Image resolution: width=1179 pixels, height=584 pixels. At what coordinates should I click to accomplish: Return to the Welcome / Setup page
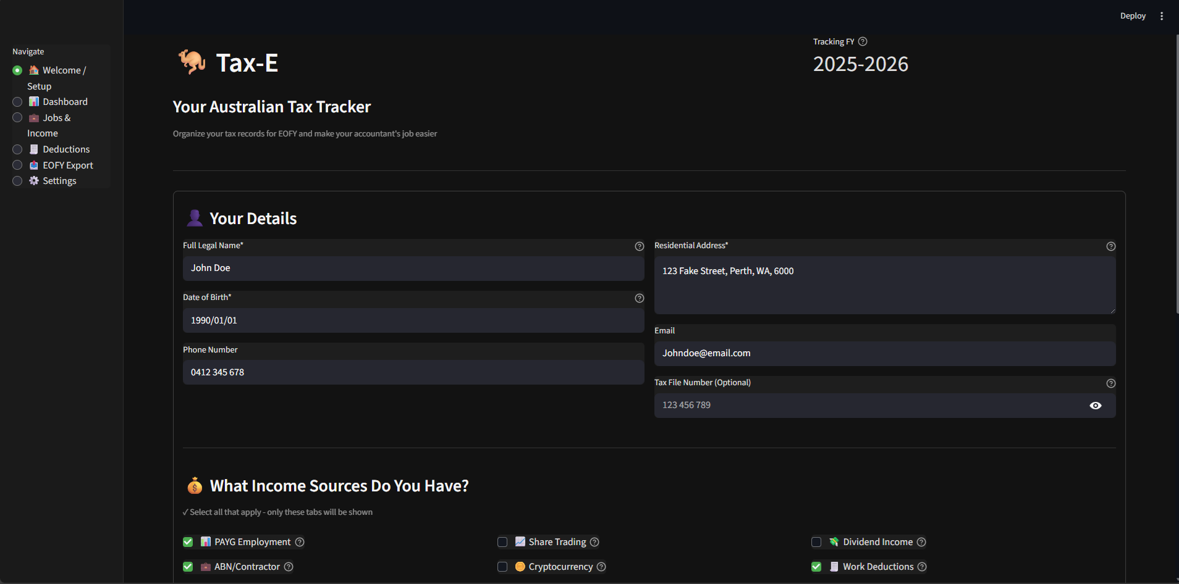point(17,70)
